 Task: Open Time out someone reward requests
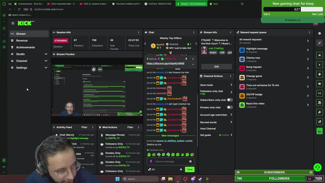[x=275, y=87]
